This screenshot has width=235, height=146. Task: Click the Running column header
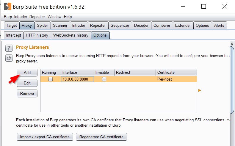51,73
